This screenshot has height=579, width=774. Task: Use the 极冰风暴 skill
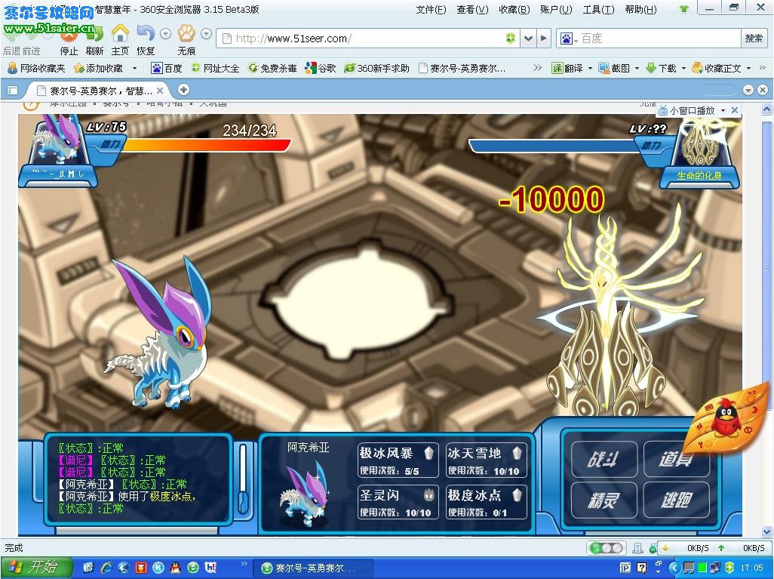pos(398,460)
